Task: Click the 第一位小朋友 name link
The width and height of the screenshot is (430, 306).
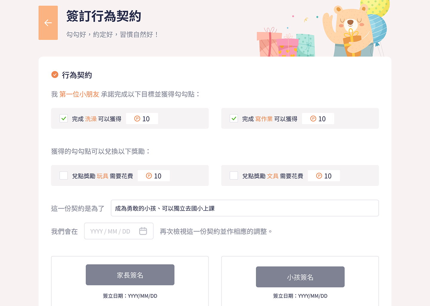Action: (x=79, y=94)
